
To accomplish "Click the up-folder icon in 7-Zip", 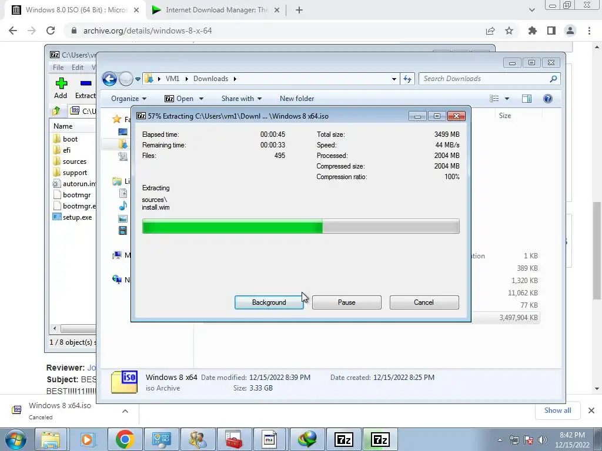I will (x=56, y=111).
